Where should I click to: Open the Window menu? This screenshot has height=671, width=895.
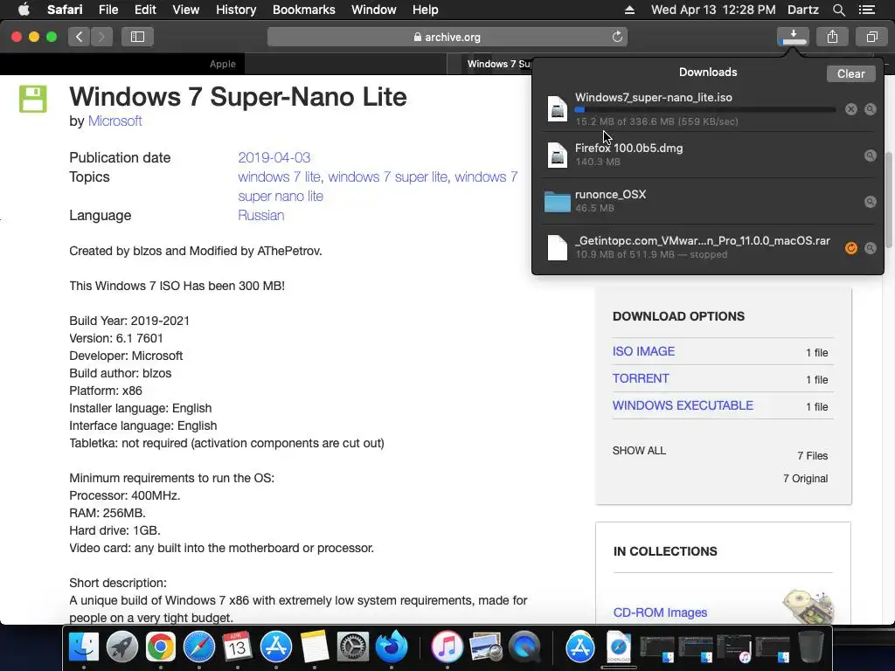tap(373, 10)
